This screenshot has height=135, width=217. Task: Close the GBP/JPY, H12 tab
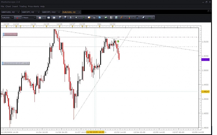pos(59,12)
